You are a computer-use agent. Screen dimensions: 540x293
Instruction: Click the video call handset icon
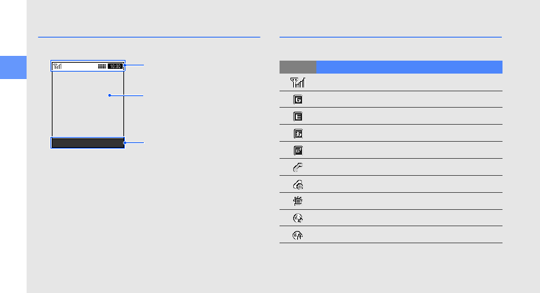298,185
